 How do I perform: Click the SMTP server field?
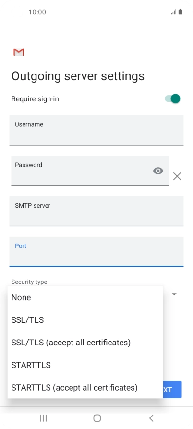(x=96, y=211)
